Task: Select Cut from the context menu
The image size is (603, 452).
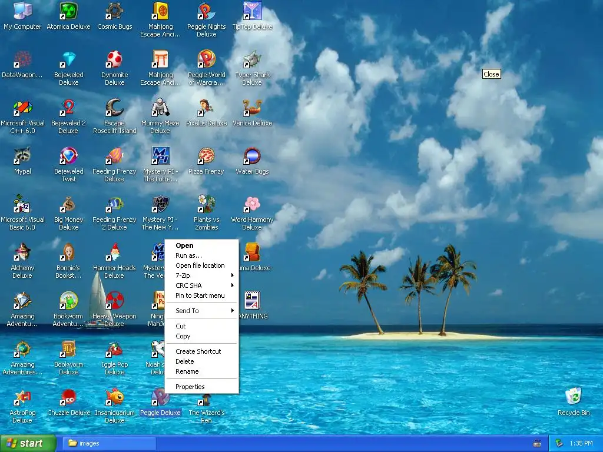Action: tap(201, 326)
